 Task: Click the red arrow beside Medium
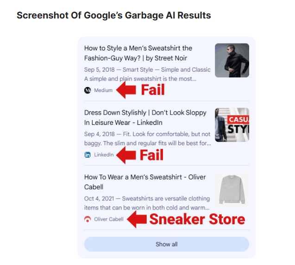point(126,90)
